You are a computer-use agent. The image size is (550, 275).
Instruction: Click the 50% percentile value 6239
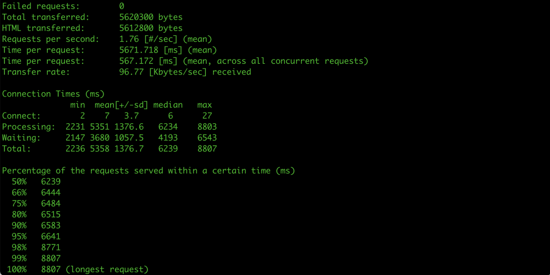point(51,182)
